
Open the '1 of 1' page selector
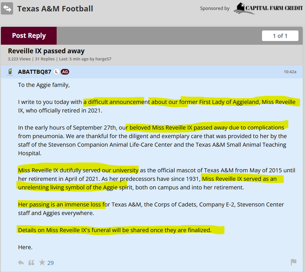(280, 36)
